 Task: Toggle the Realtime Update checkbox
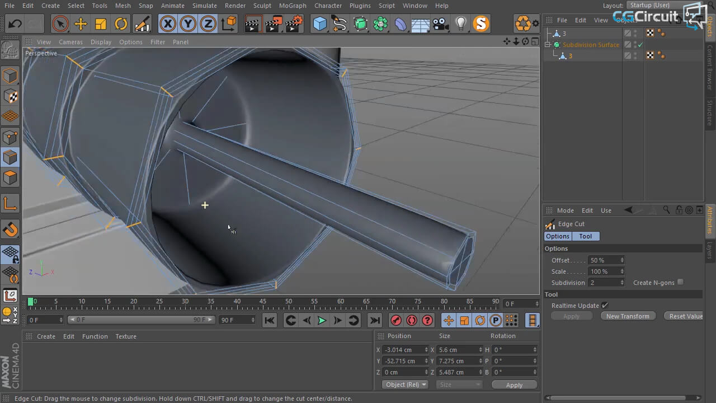pos(605,305)
